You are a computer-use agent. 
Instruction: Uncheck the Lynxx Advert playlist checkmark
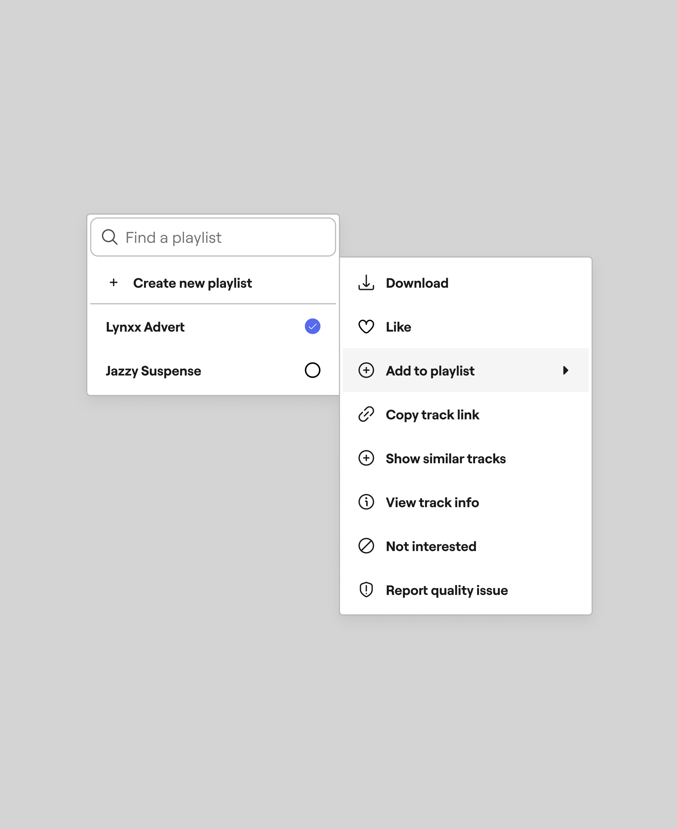[312, 327]
